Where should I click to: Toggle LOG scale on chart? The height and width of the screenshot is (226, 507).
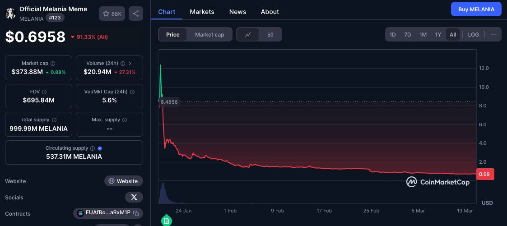pyautogui.click(x=474, y=35)
